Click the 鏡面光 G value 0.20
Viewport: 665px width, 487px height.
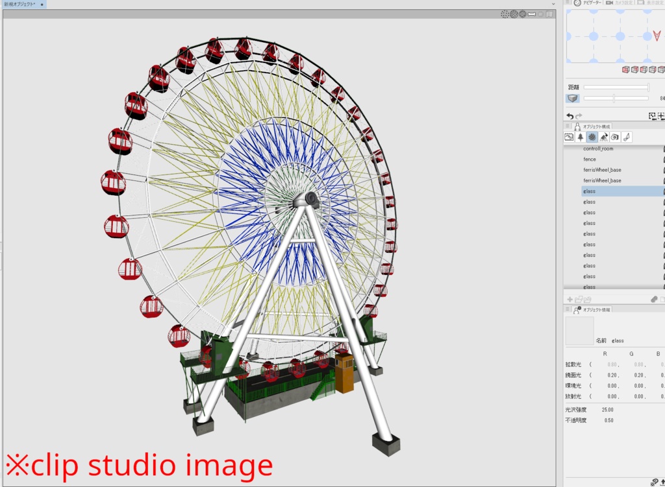click(x=640, y=375)
